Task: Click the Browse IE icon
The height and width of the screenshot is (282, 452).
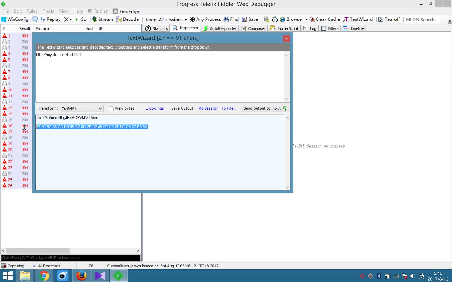Action: [x=282, y=19]
